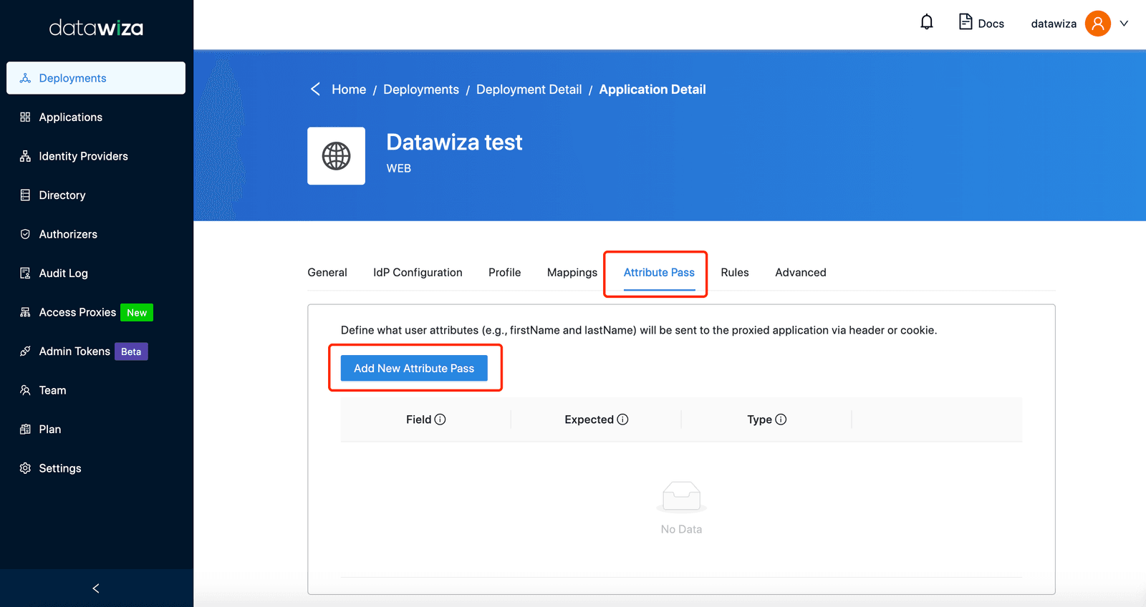Switch to the IdP Configuration tab

(418, 272)
